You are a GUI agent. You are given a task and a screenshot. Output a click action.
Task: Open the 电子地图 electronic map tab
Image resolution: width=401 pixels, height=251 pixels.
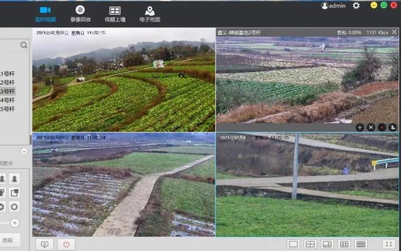(x=150, y=14)
